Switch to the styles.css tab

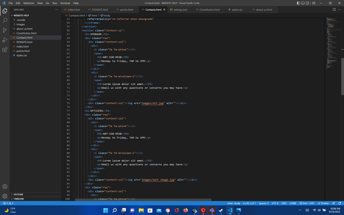(237, 10)
